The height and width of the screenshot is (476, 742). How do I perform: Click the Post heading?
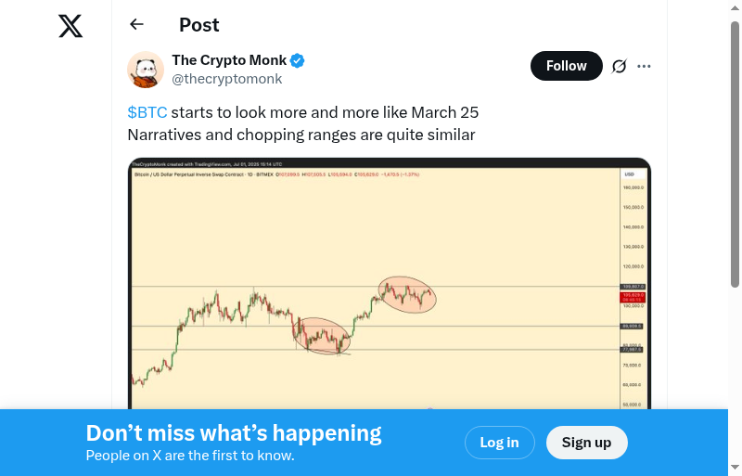pyautogui.click(x=199, y=25)
